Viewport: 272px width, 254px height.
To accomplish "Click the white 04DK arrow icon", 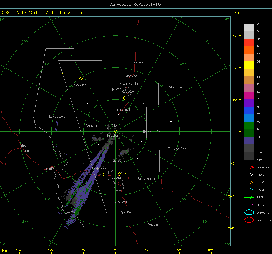I will [x=249, y=175].
